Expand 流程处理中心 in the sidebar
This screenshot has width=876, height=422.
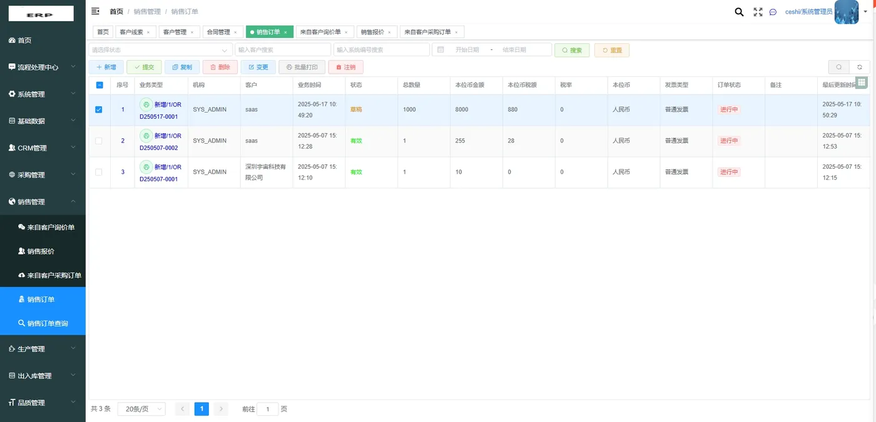(x=43, y=67)
